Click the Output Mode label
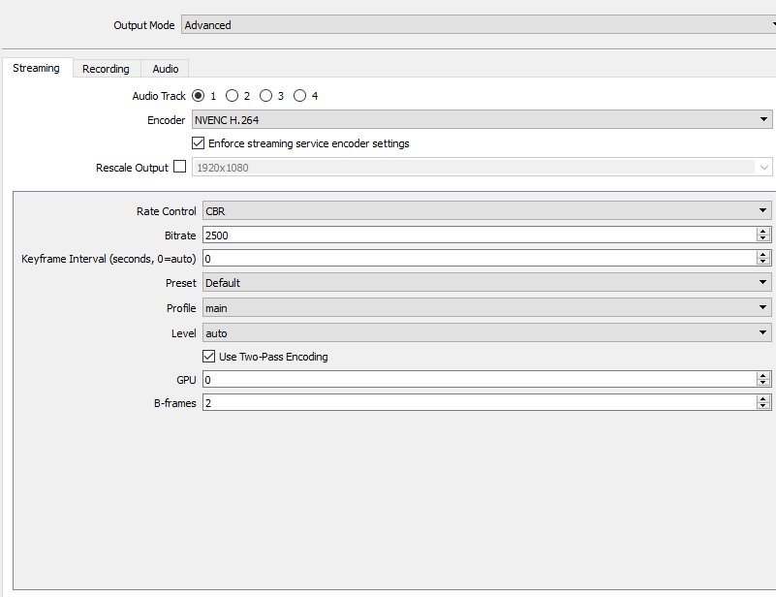Viewport: 776px width, 597px height. click(144, 25)
